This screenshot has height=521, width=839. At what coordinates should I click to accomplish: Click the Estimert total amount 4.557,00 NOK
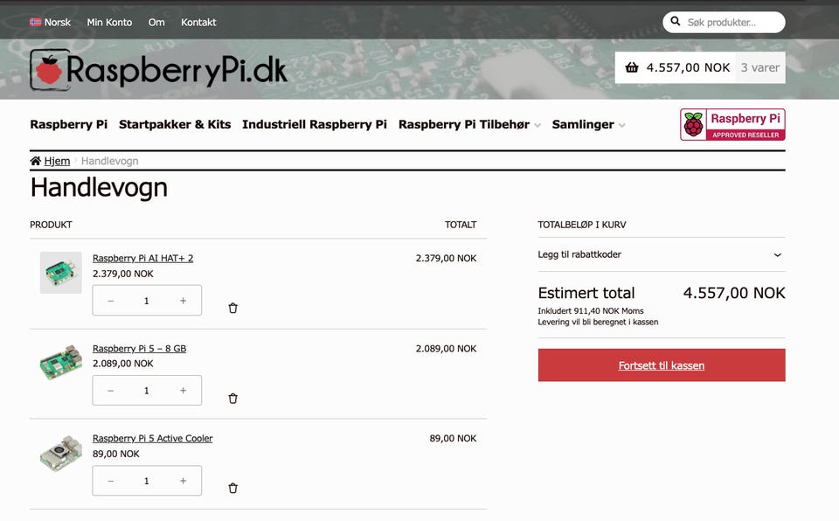pos(734,293)
